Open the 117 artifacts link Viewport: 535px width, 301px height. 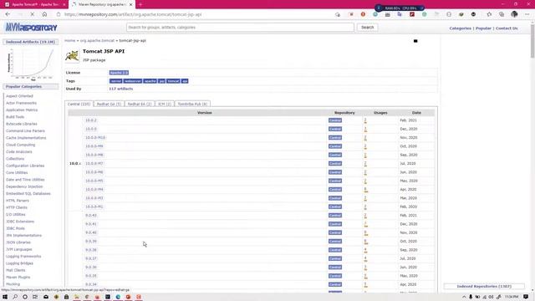tap(121, 89)
